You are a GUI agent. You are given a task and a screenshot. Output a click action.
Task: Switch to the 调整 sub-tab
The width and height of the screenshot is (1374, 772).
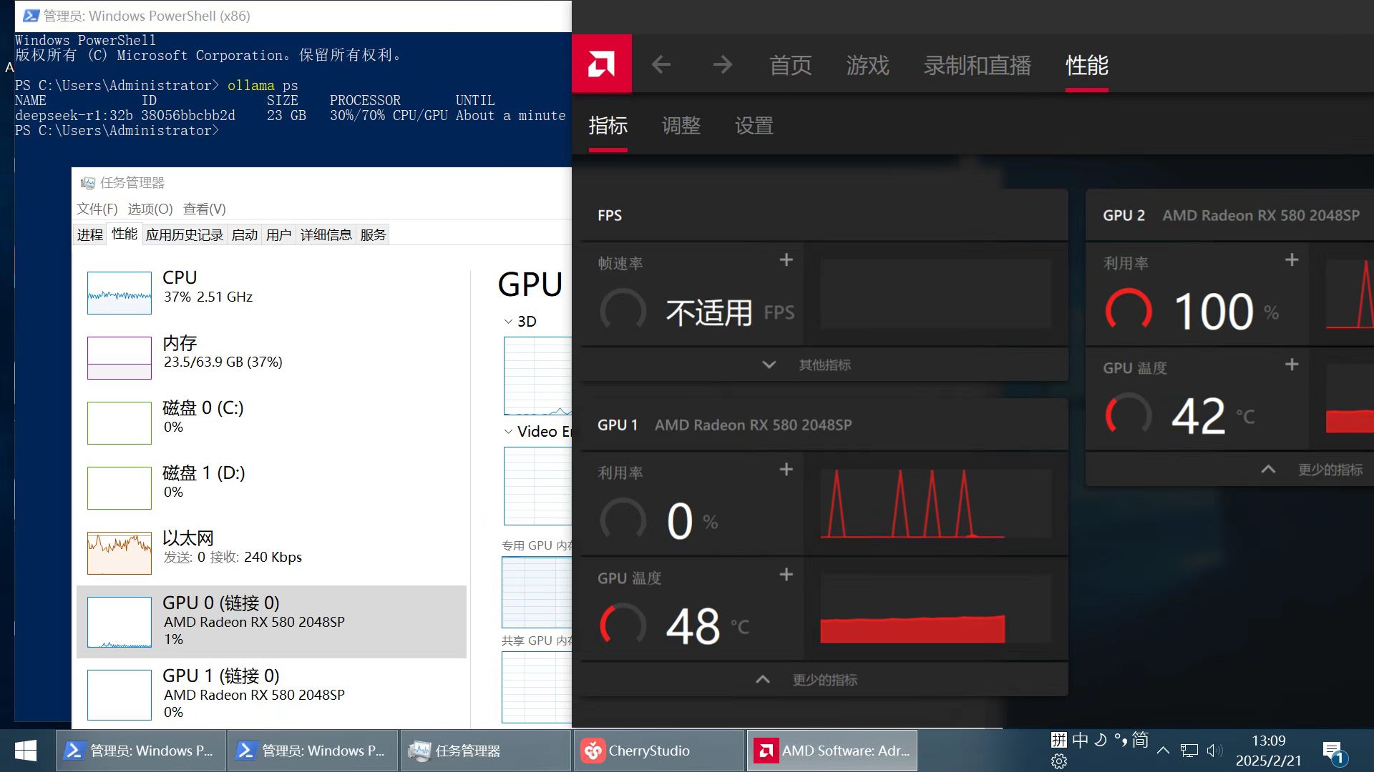(681, 126)
